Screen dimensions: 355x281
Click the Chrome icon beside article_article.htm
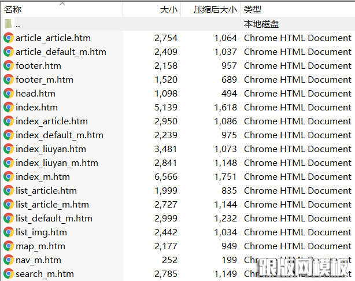[8, 38]
